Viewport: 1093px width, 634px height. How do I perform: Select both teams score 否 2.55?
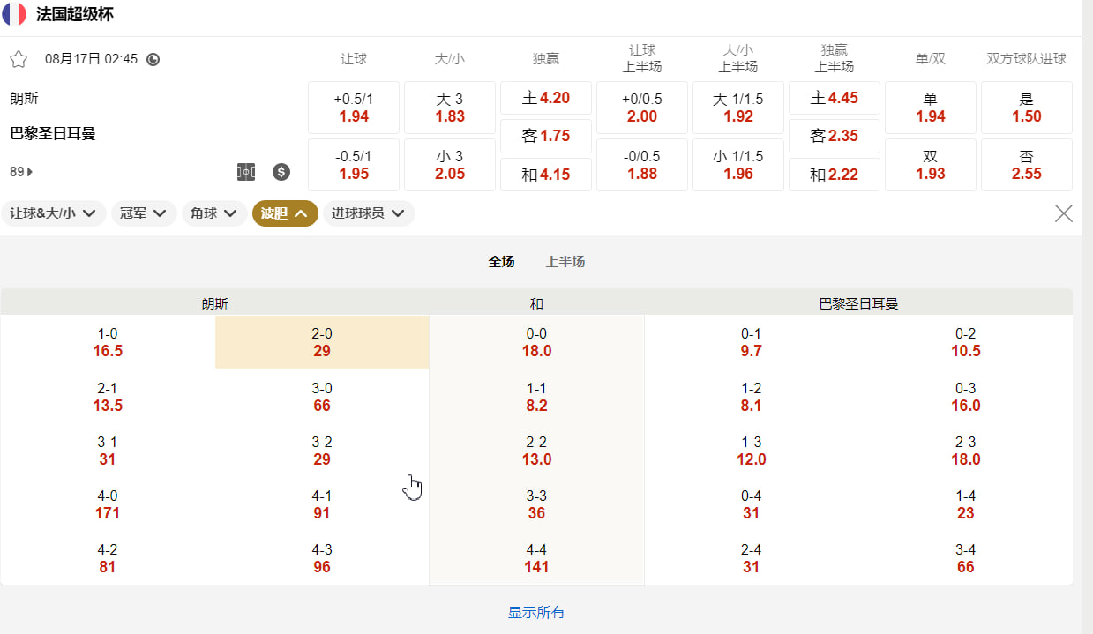pos(1027,165)
